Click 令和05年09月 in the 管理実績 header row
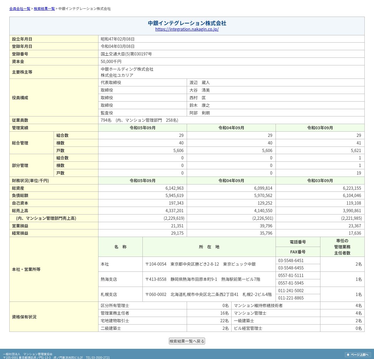The width and height of the screenshot is (374, 359). [142, 128]
